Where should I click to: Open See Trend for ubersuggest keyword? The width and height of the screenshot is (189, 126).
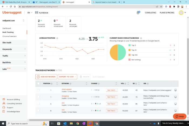(x=112, y=90)
